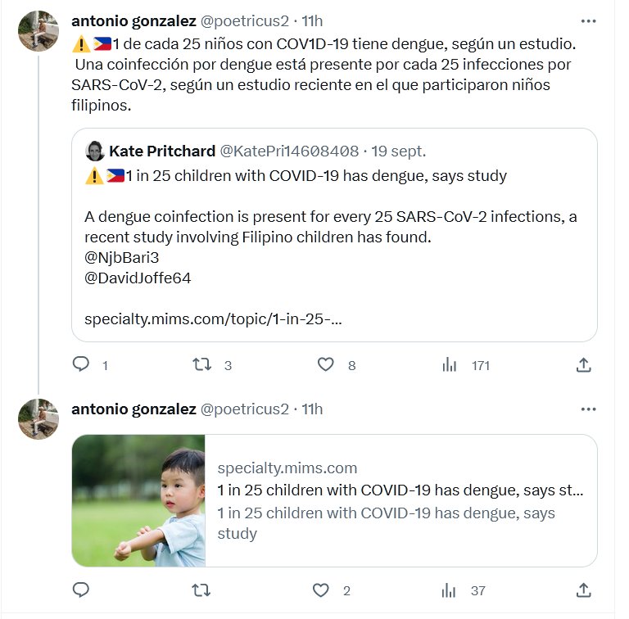Like the first tweet with 8 likes
The width and height of the screenshot is (629, 619).
click(325, 364)
